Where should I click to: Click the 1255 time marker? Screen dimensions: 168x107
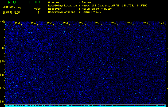pyautogui.click(x=82, y=24)
